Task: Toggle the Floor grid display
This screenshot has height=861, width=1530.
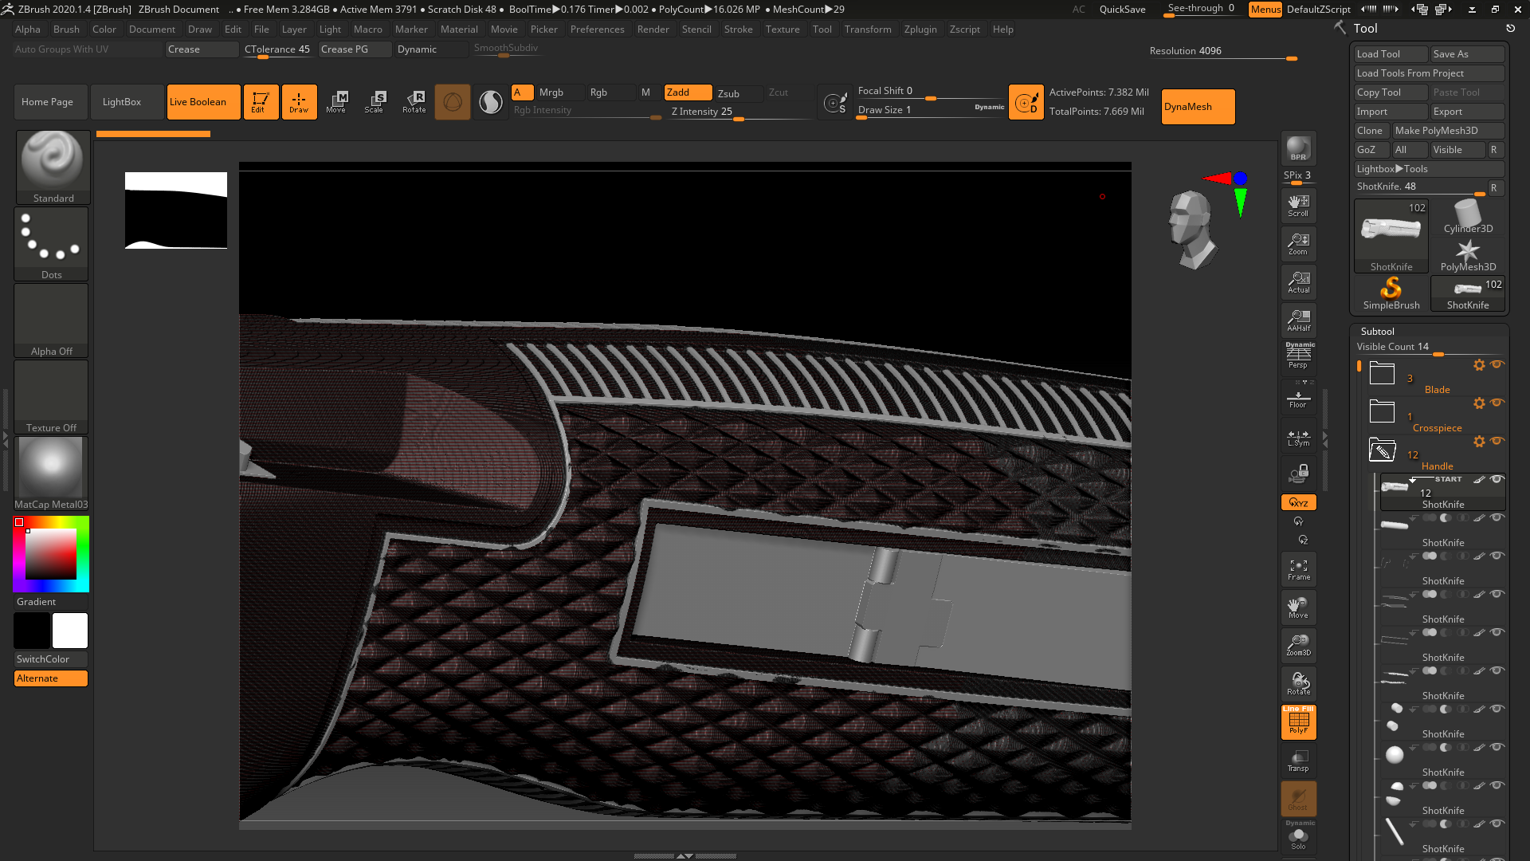Action: (x=1298, y=397)
